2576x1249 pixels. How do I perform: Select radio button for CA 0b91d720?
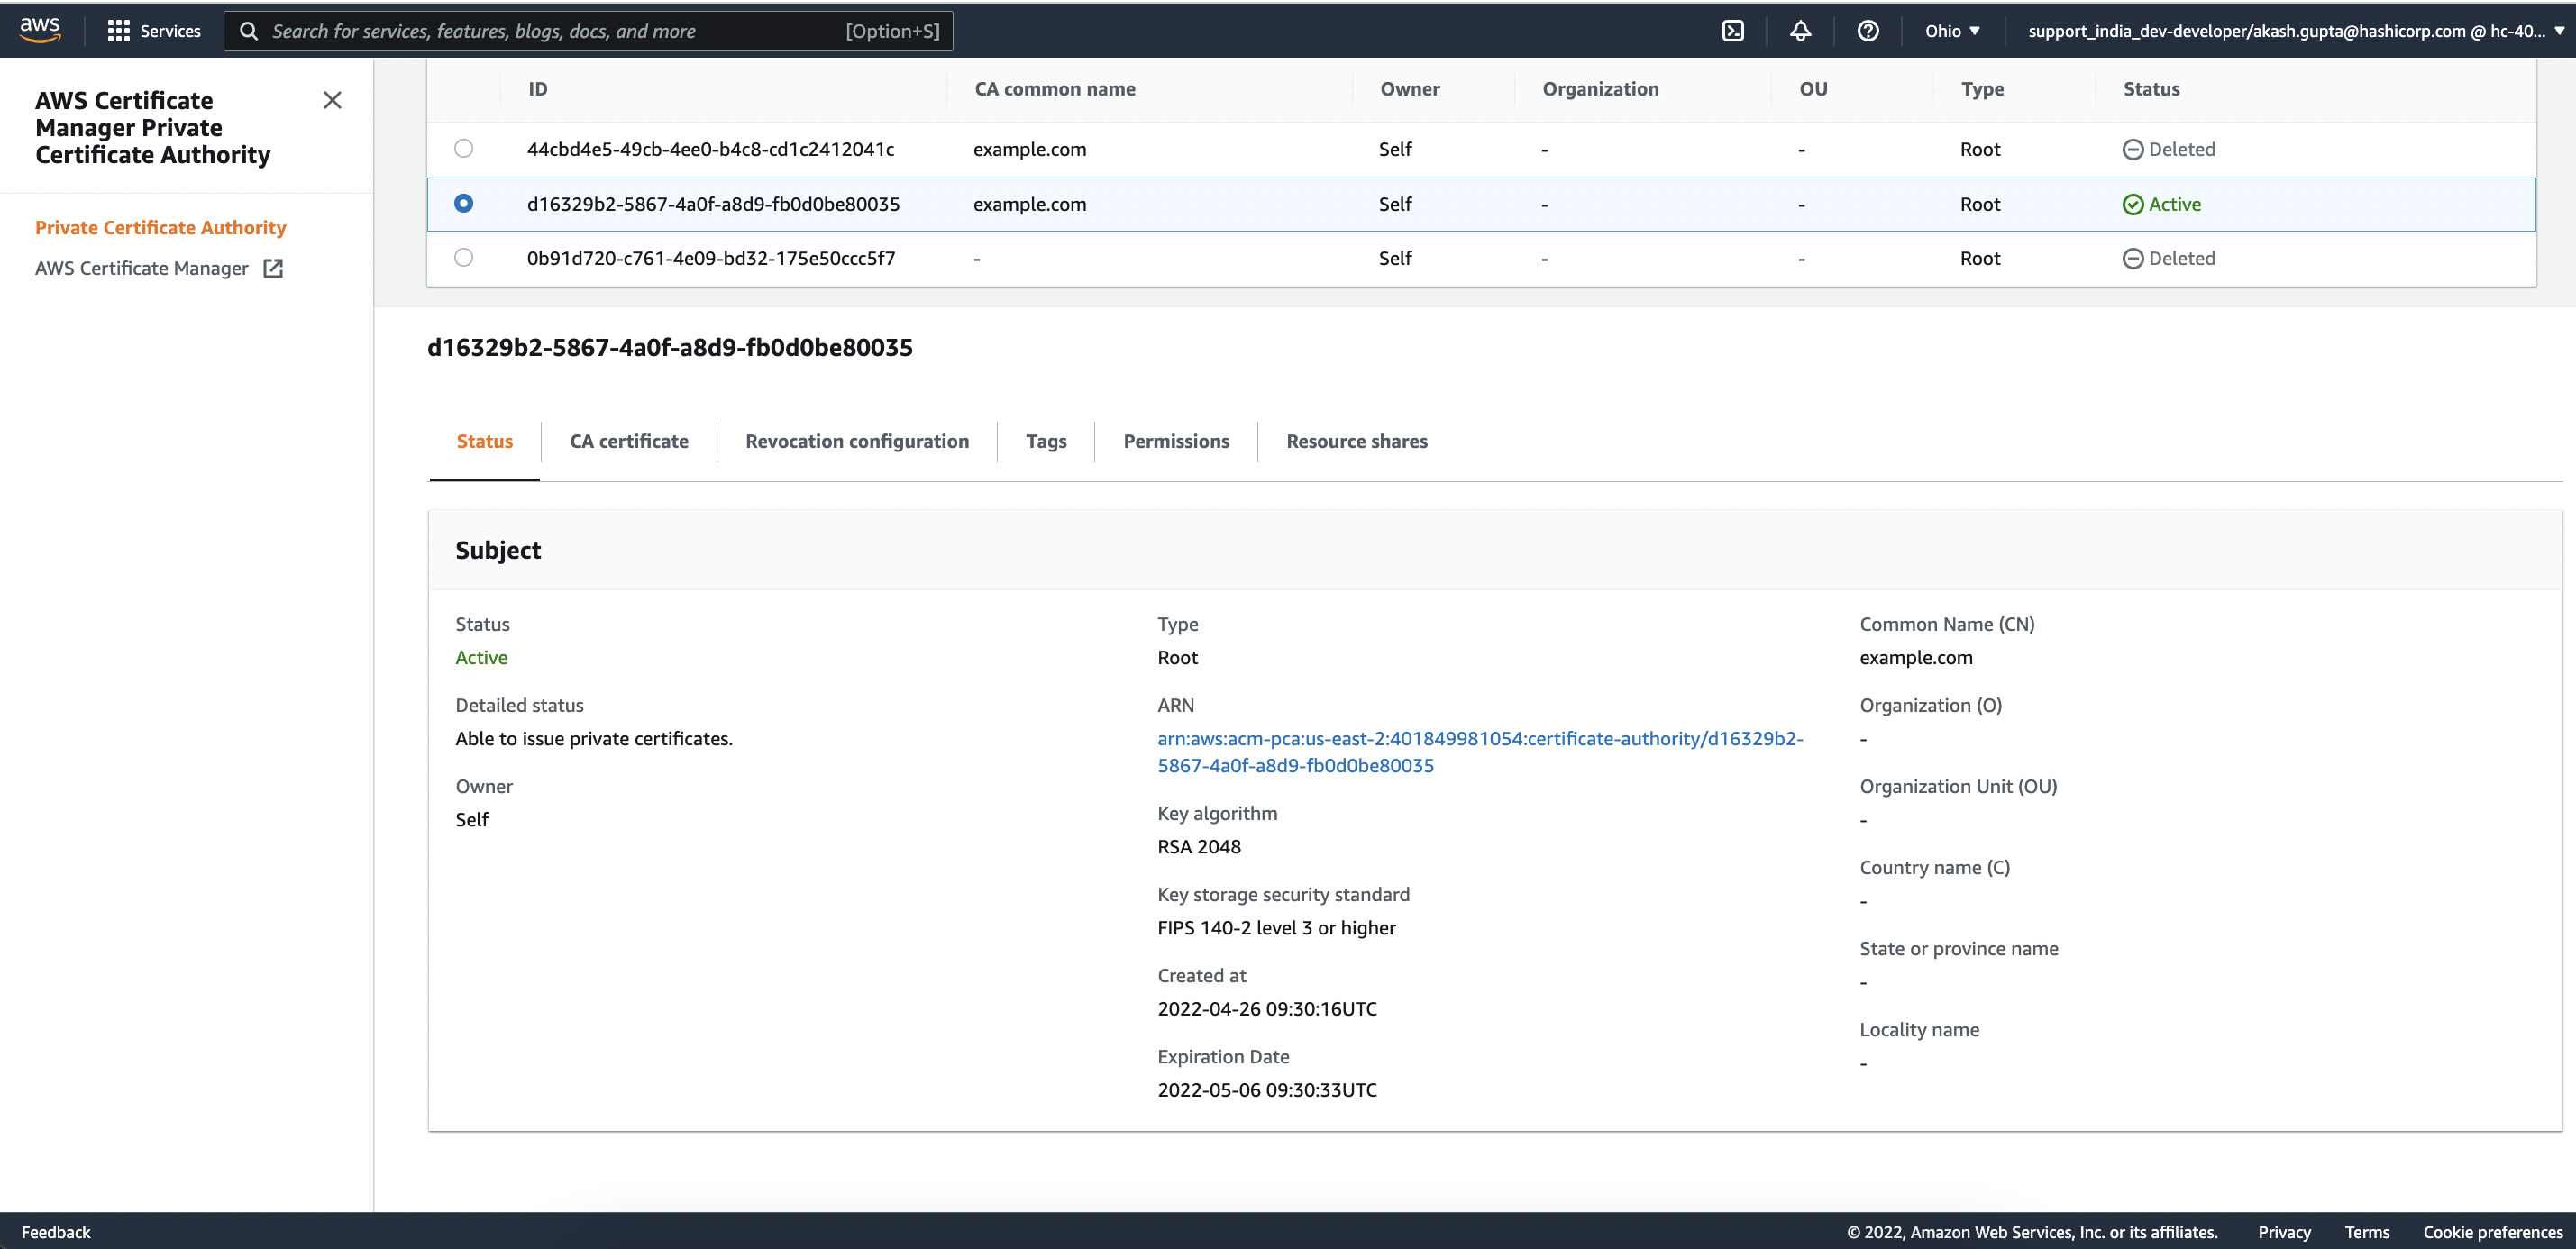(x=463, y=257)
